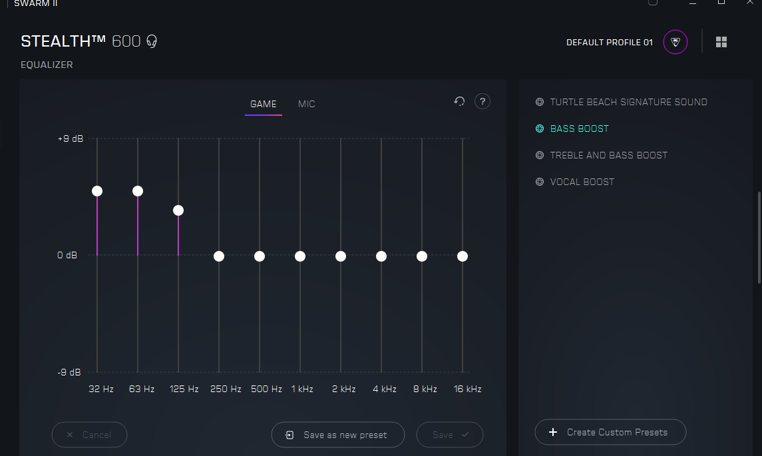The image size is (762, 456).
Task: Click the EQUALIZER heading text
Action: [x=47, y=65]
